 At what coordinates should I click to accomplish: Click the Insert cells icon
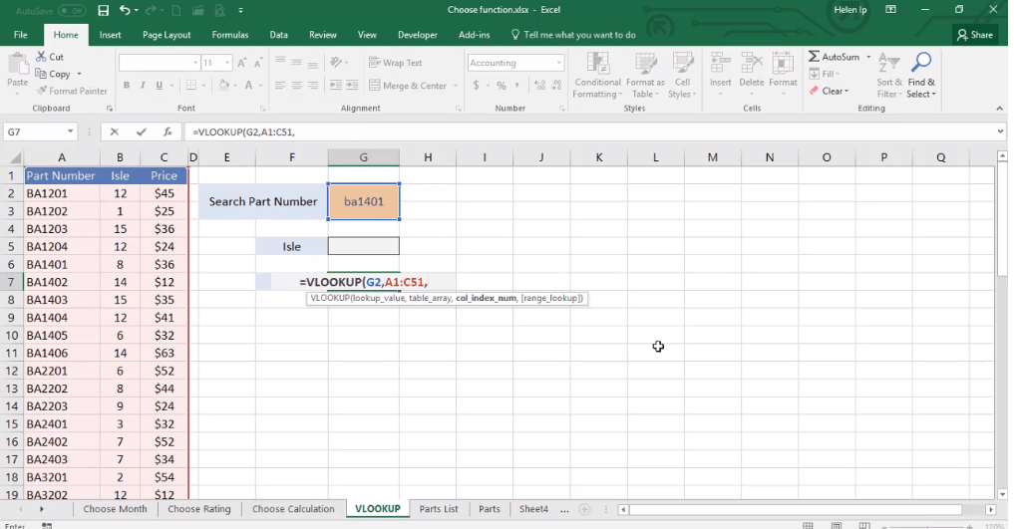coord(721,65)
